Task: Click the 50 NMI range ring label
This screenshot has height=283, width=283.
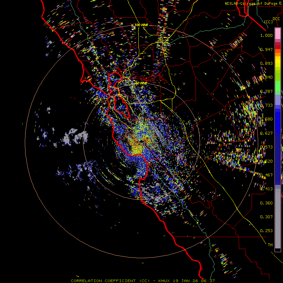Action: coord(141,83)
